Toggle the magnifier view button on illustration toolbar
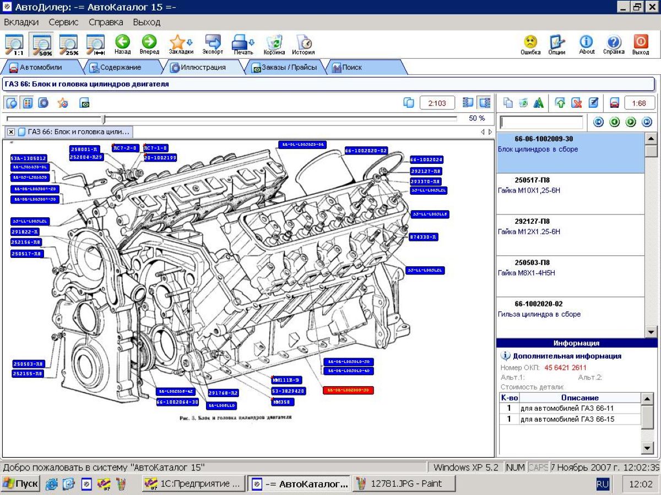661x495 pixels. [x=12, y=103]
